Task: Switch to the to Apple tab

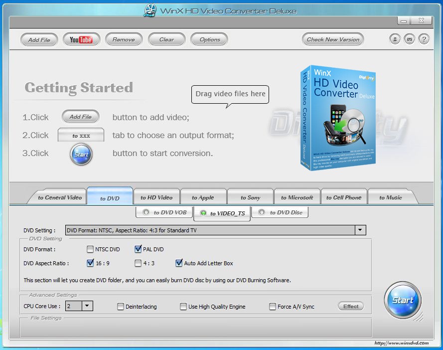Action: coord(203,197)
